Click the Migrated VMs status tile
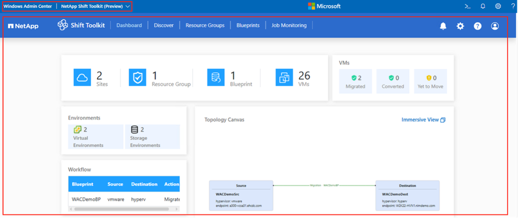Screen dimensions: 519x219 click(x=355, y=81)
